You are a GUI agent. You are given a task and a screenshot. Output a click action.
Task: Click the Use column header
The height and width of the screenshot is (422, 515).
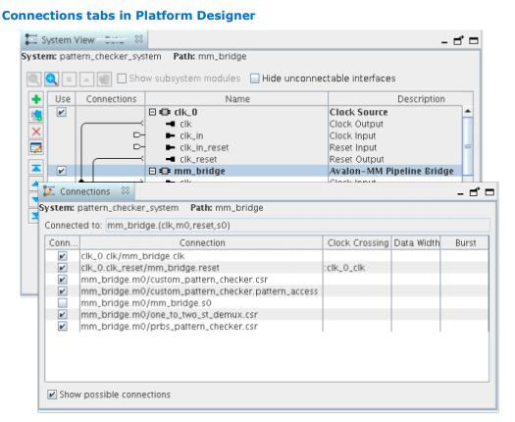click(x=63, y=99)
